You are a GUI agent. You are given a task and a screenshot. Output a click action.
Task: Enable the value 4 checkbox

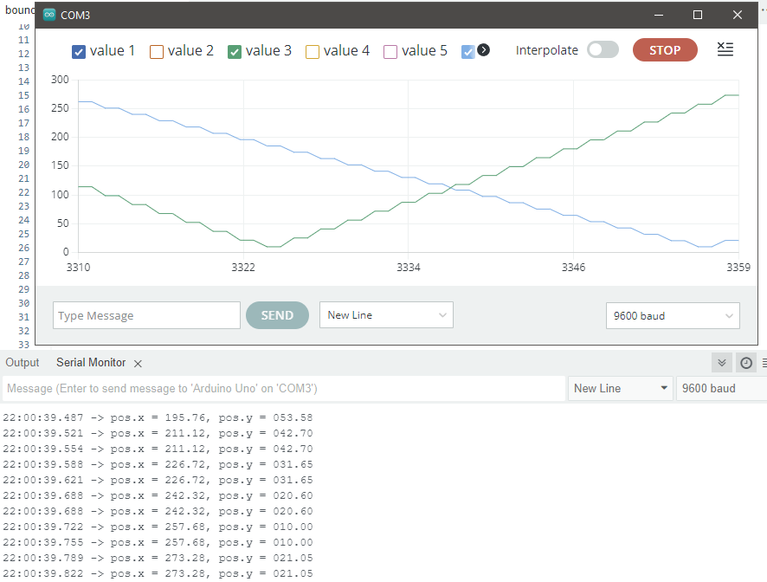coord(313,52)
